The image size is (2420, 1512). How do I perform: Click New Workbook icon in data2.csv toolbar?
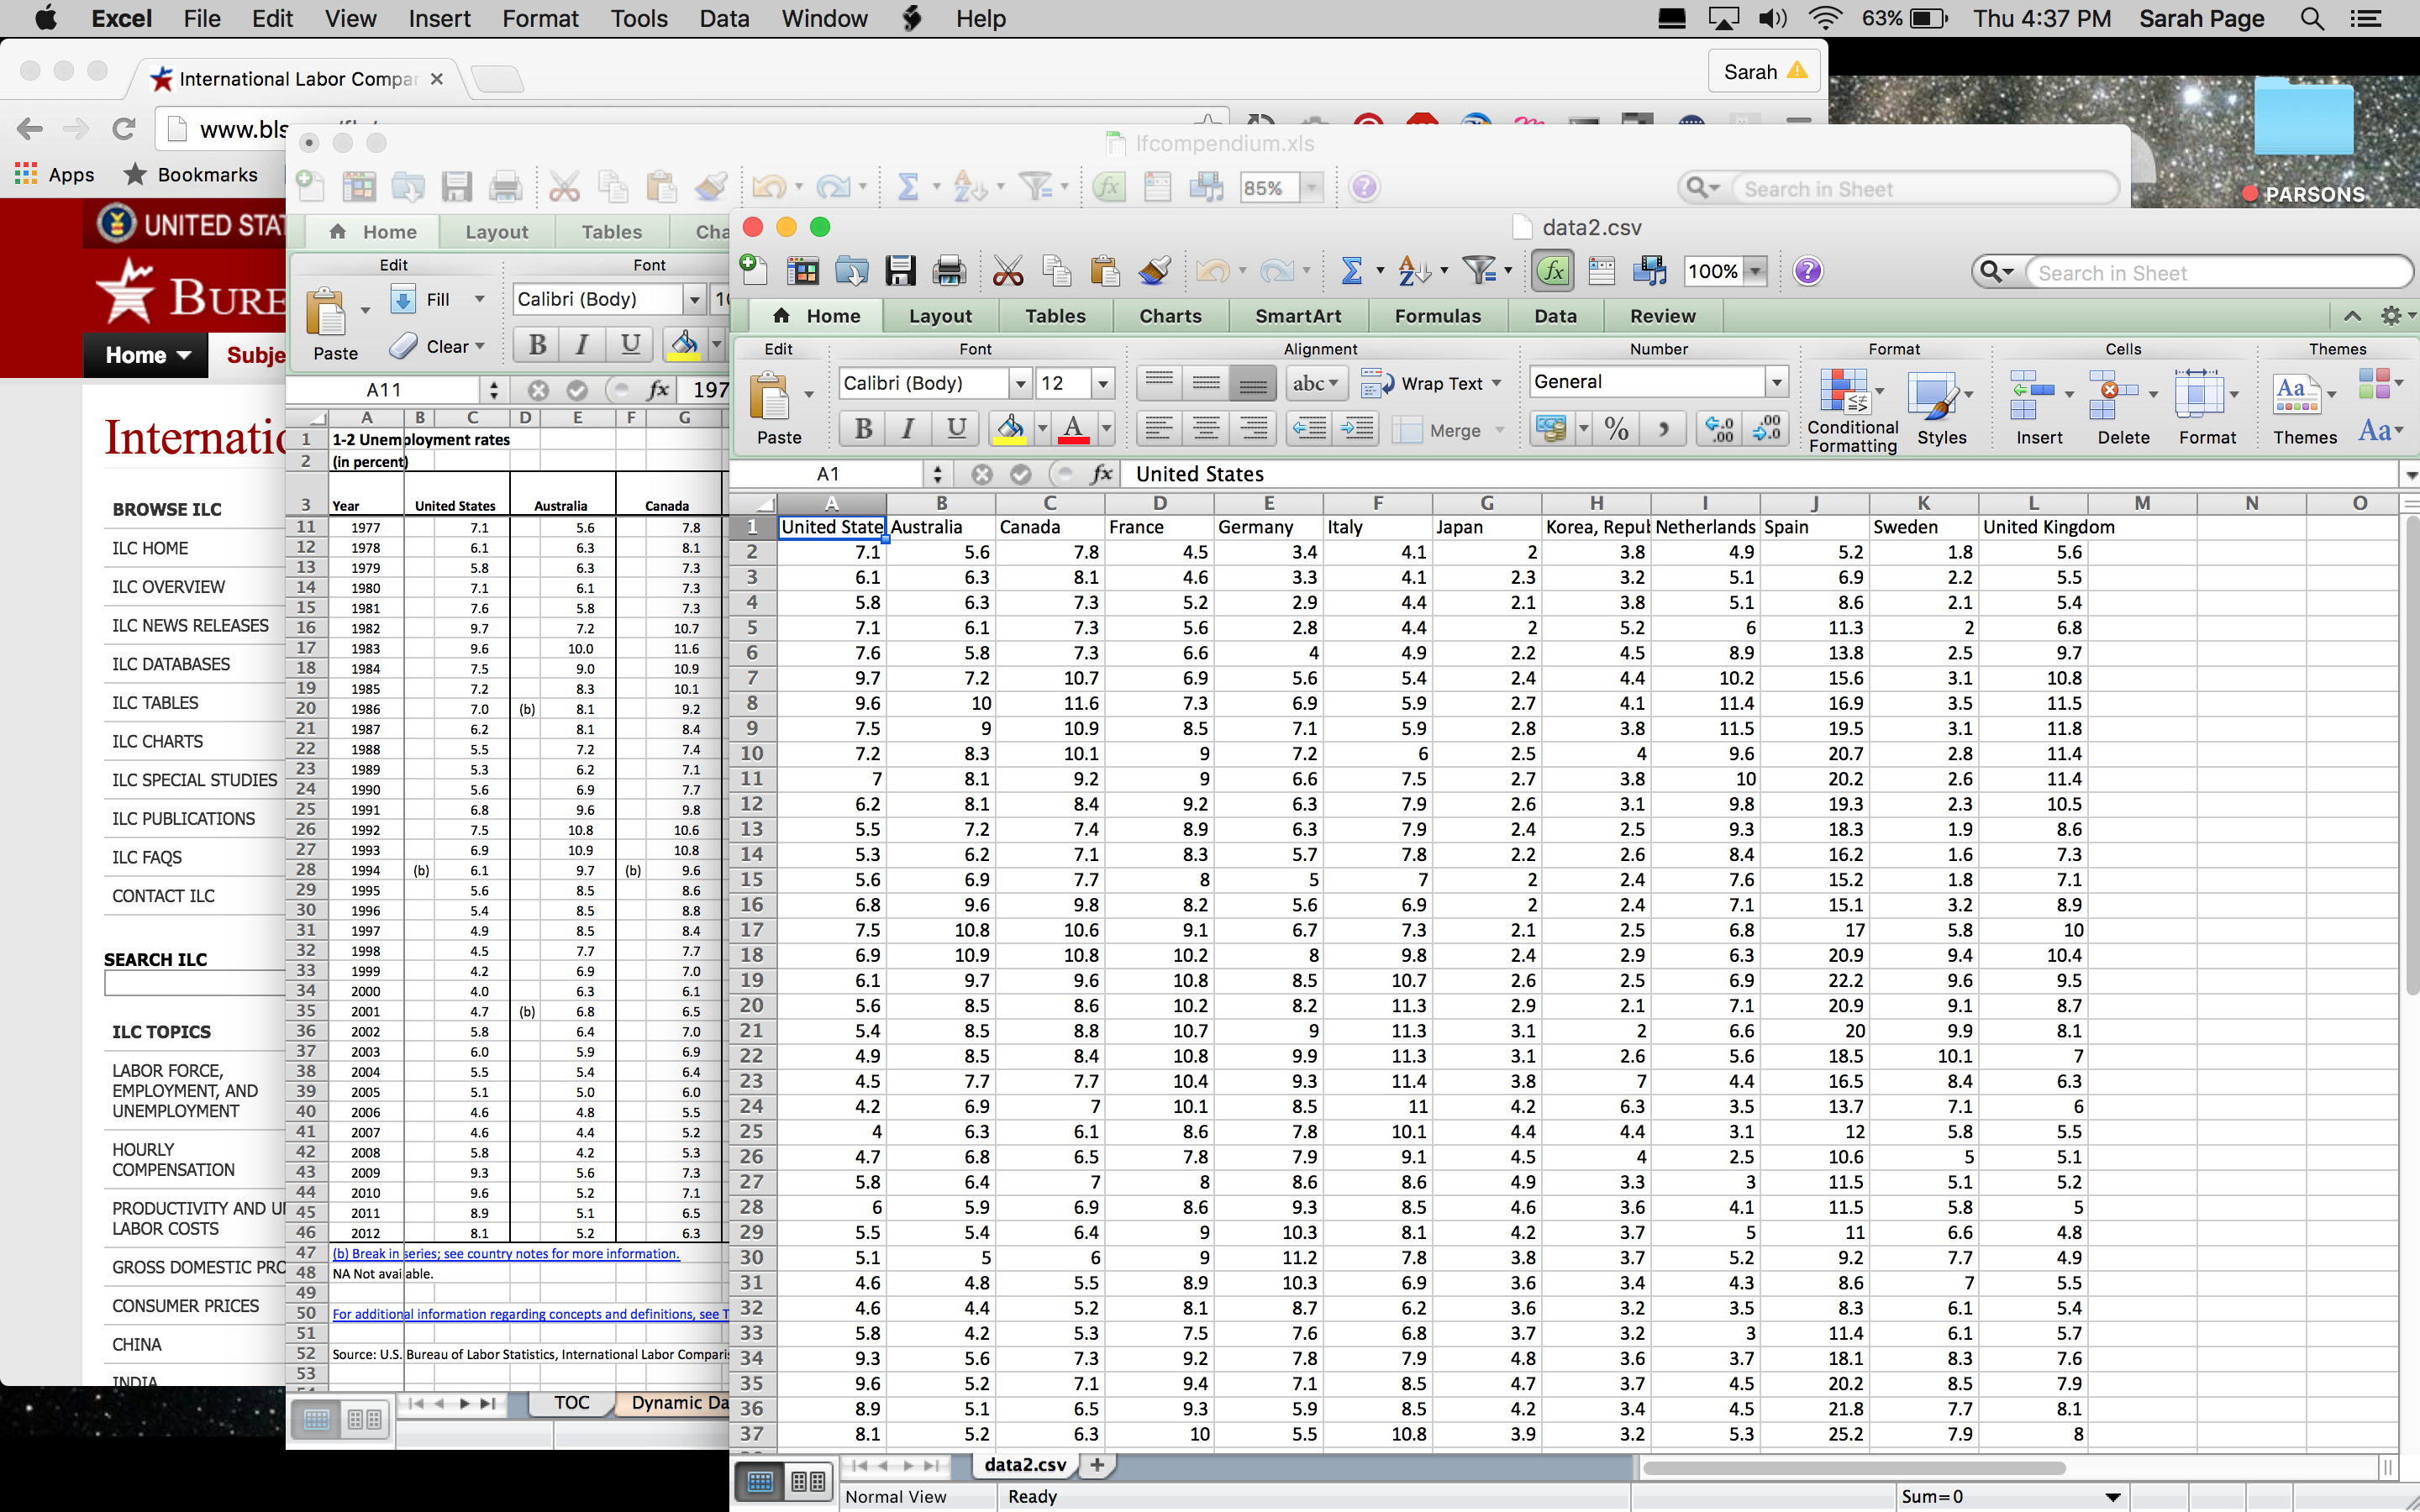pyautogui.click(x=752, y=270)
